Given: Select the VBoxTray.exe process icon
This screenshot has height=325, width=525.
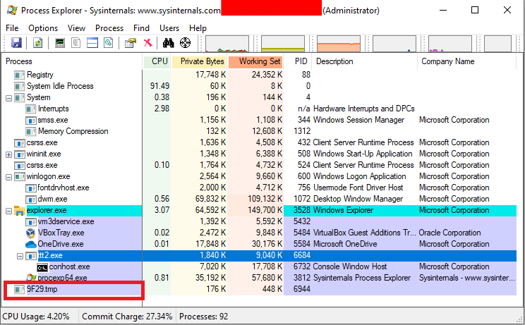Looking at the screenshot, I should 30,233.
